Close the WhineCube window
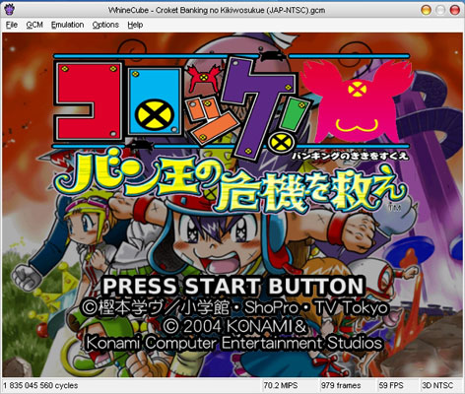This screenshot has width=465, height=394. (x=454, y=10)
